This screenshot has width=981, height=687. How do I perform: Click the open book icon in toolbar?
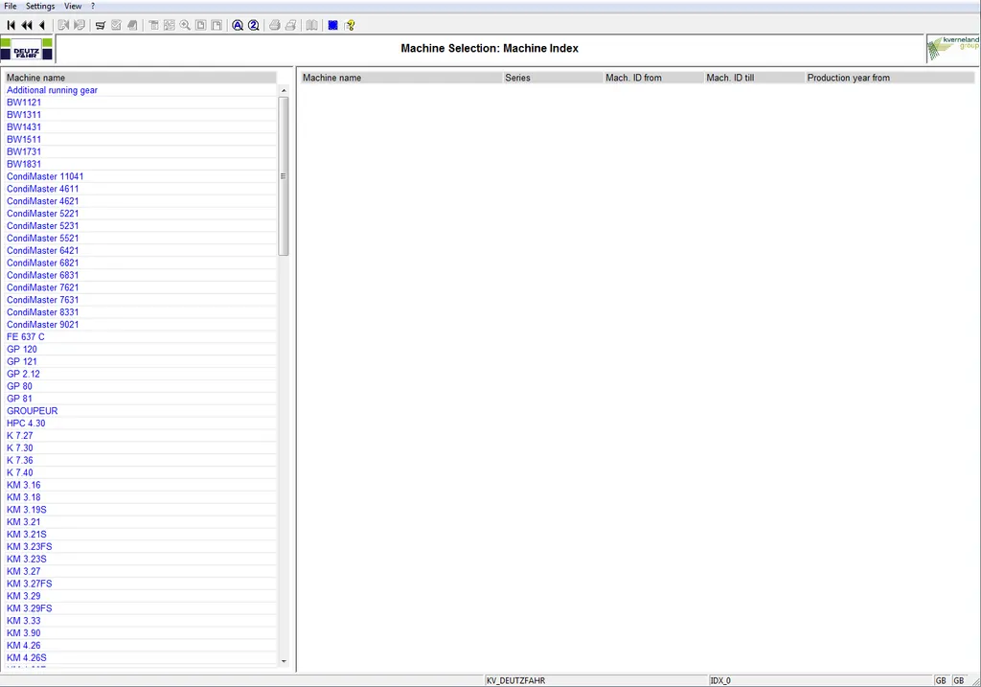pyautogui.click(x=311, y=25)
